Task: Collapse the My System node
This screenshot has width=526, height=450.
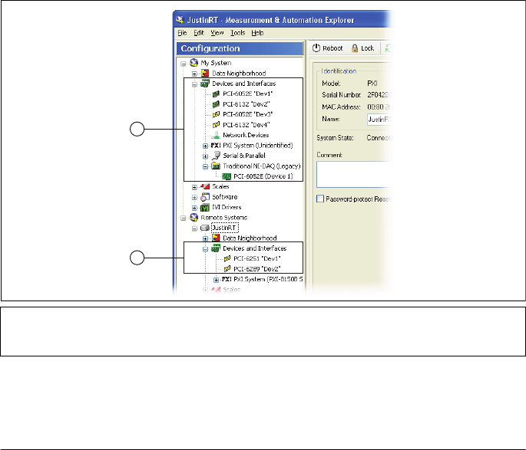Action: click(184, 64)
